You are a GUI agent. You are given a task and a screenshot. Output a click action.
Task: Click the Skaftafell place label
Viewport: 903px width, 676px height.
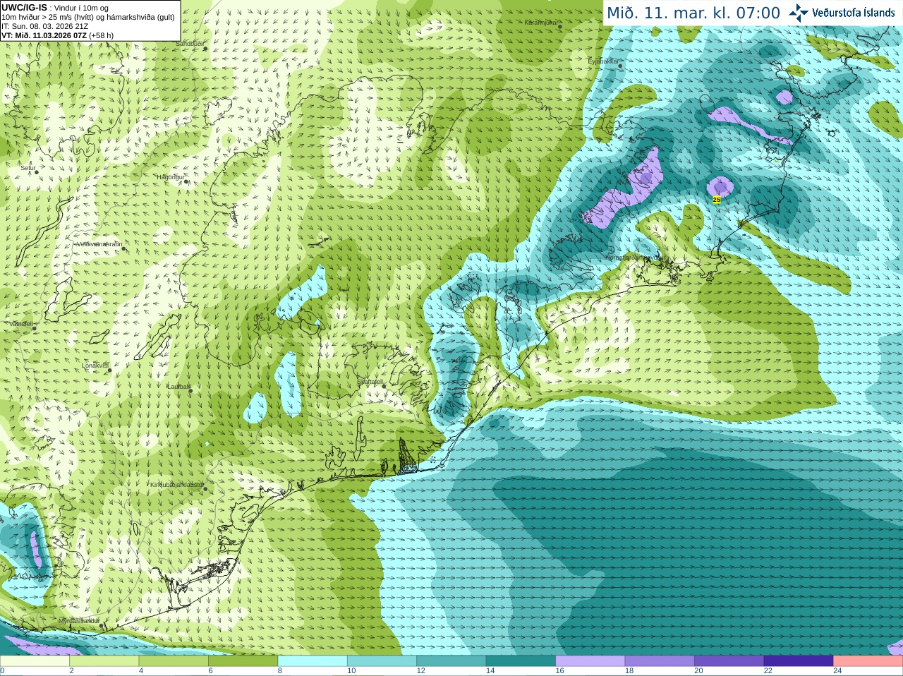click(370, 382)
